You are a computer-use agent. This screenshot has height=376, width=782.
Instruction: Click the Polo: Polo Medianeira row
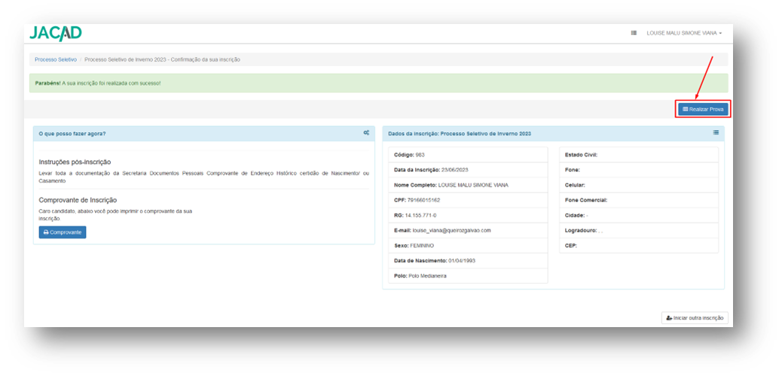[467, 275]
